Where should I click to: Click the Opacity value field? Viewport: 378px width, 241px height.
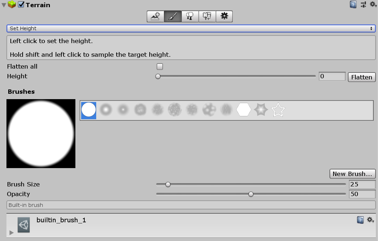(x=362, y=194)
